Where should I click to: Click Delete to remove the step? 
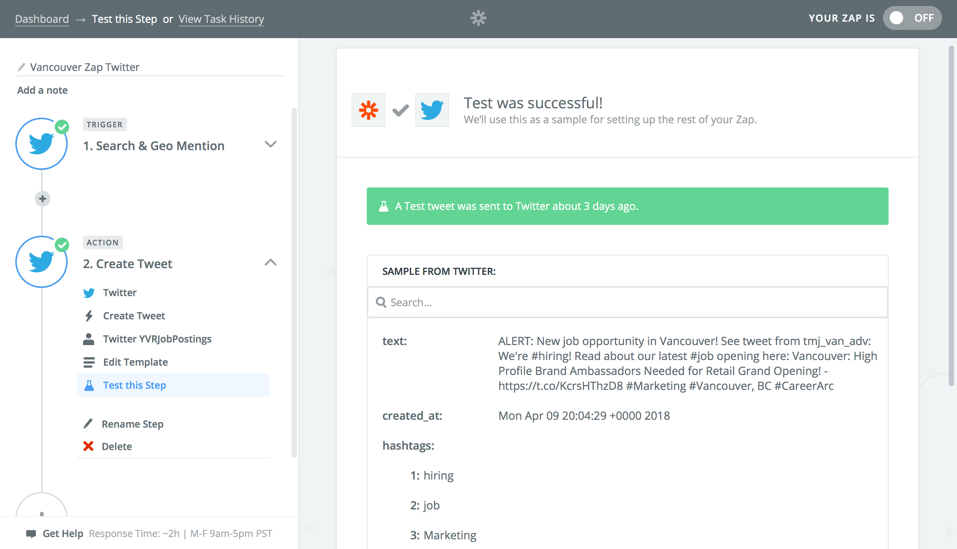117,446
